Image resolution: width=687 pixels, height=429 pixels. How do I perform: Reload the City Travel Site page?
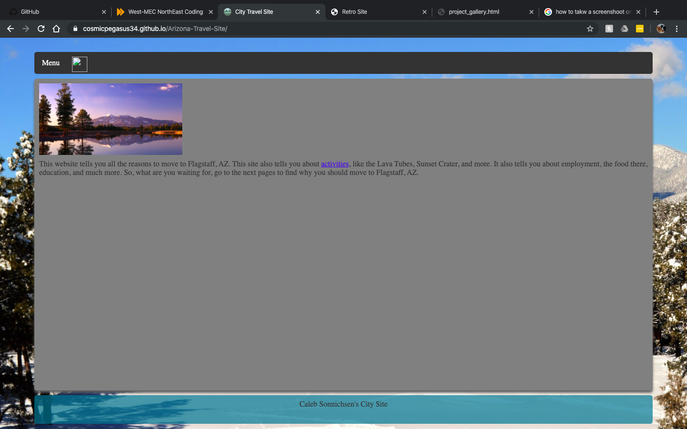(x=41, y=29)
